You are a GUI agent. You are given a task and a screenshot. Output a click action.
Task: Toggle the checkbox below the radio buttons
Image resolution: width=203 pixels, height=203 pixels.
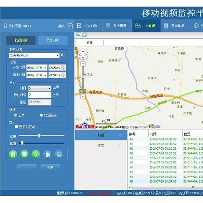pos(16,126)
